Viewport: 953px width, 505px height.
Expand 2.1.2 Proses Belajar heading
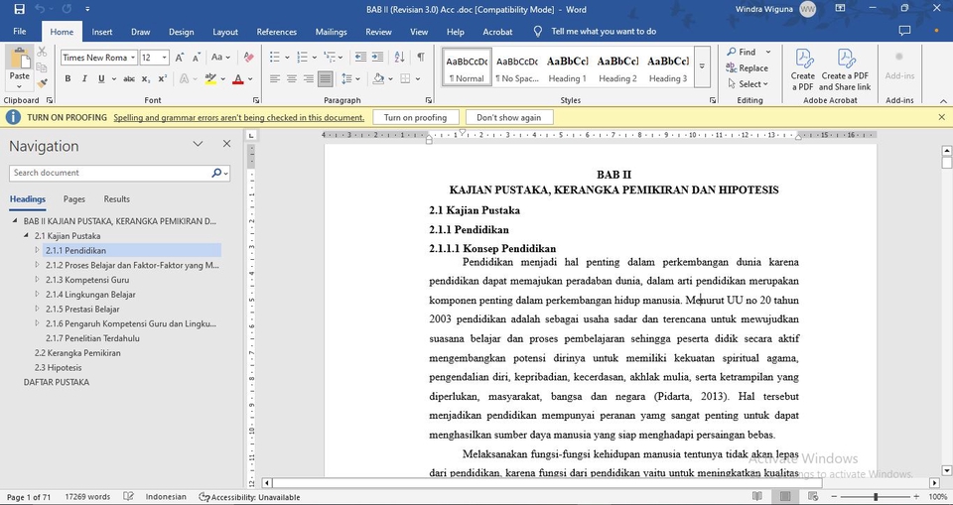[x=37, y=265]
